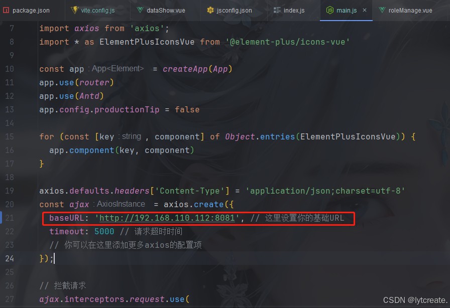Click router argument in app.use(router)
The width and height of the screenshot is (450, 308).
(94, 83)
